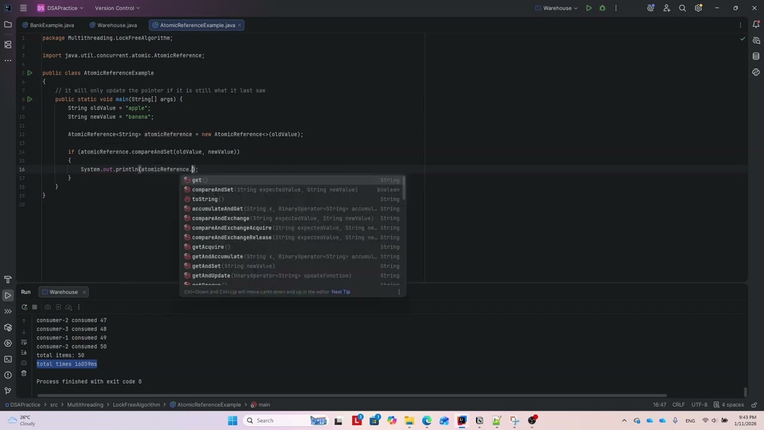Image resolution: width=764 pixels, height=430 pixels.
Task: Expand Warehouse run configuration dropdown
Action: [557, 8]
